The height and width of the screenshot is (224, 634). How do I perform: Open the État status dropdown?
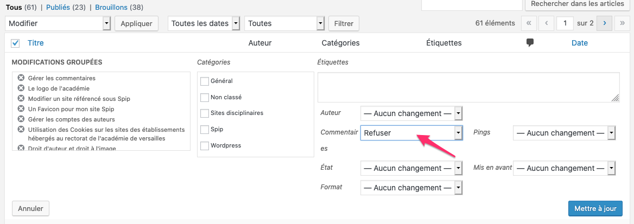click(411, 168)
